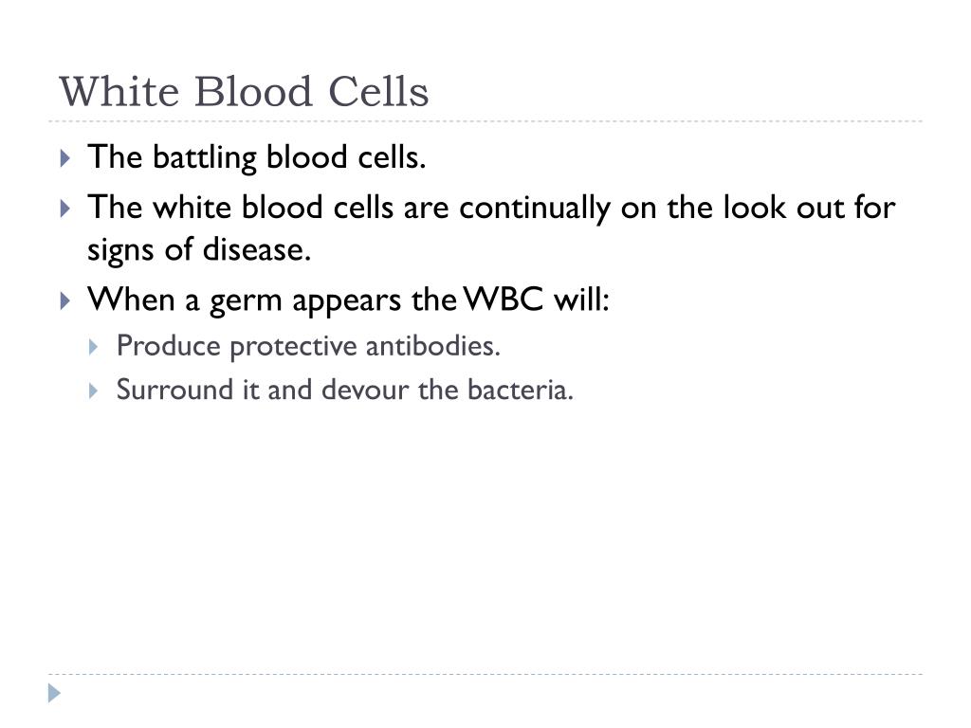Click the arrow bullet before 'When a germ appears'
The height and width of the screenshot is (728, 971).
65,300
